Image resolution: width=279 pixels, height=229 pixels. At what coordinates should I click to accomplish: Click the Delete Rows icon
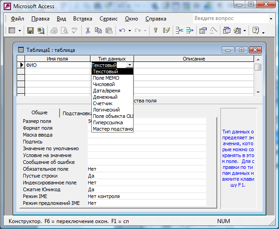[x=189, y=31]
